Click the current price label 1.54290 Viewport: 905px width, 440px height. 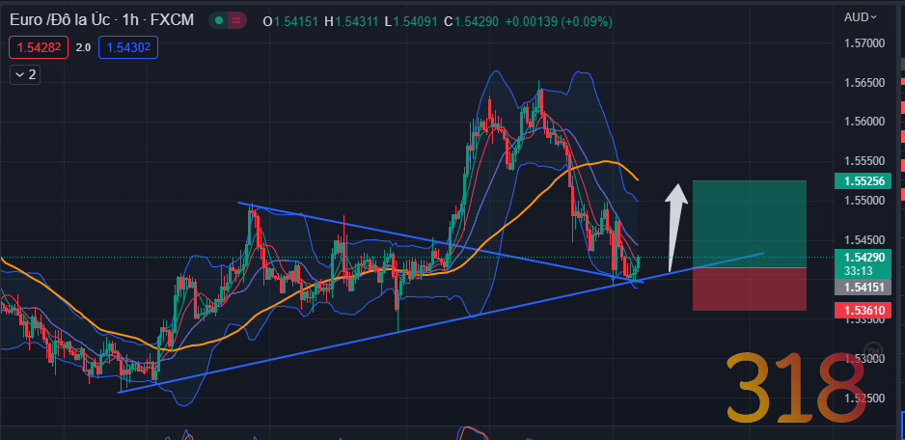tap(864, 258)
